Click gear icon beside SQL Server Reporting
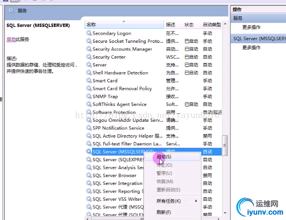The height and width of the screenshot is (220, 286). tap(89, 191)
